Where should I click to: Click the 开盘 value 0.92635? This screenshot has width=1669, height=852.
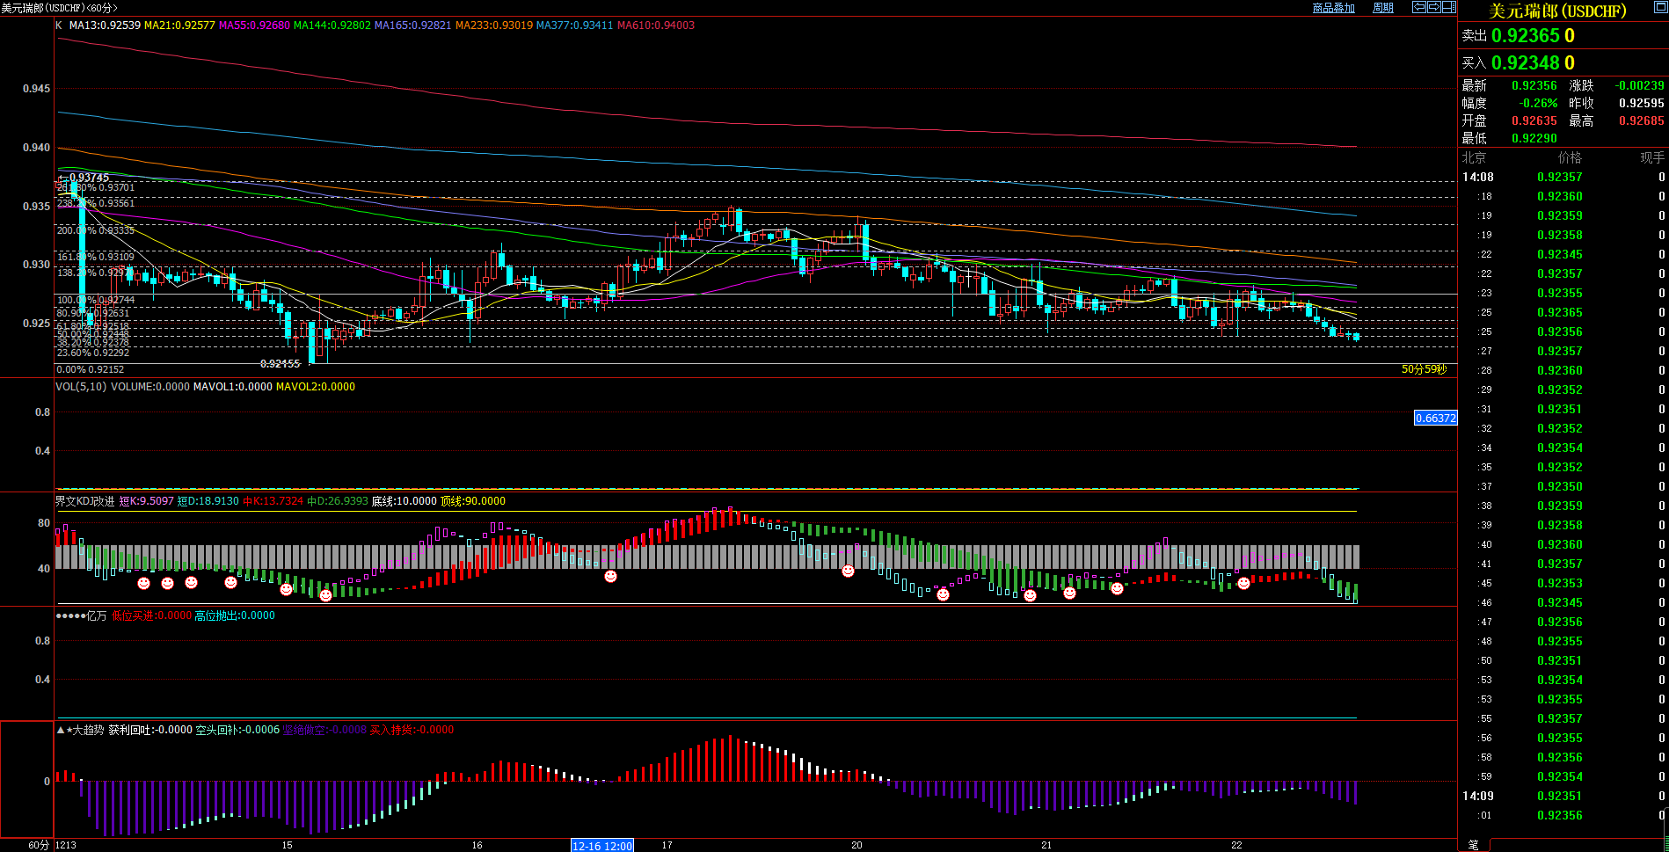coord(1534,120)
